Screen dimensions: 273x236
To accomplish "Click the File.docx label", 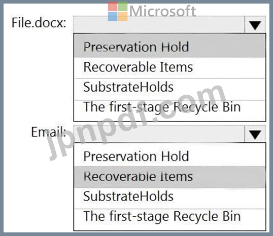I will point(39,23).
